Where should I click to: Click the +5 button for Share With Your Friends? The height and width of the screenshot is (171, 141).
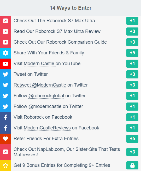tap(132, 53)
